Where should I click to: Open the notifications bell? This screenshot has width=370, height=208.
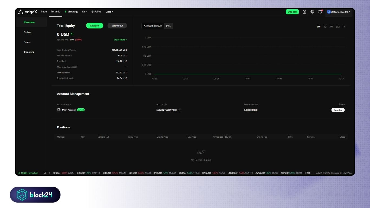tap(320, 12)
